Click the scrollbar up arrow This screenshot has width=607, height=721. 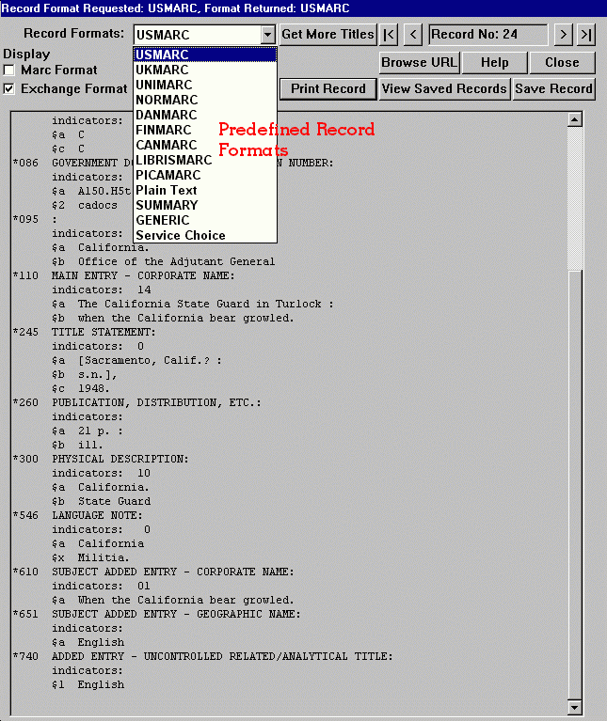point(575,120)
